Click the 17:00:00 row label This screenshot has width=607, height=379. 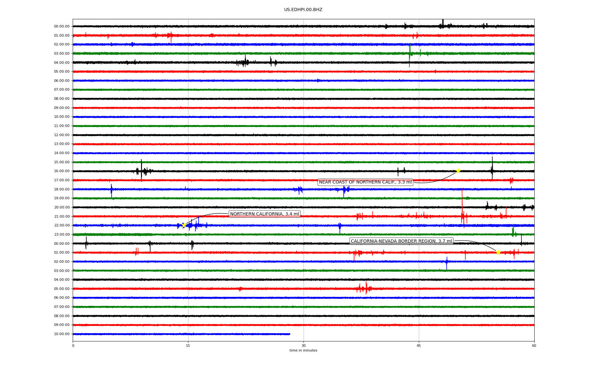[62, 180]
